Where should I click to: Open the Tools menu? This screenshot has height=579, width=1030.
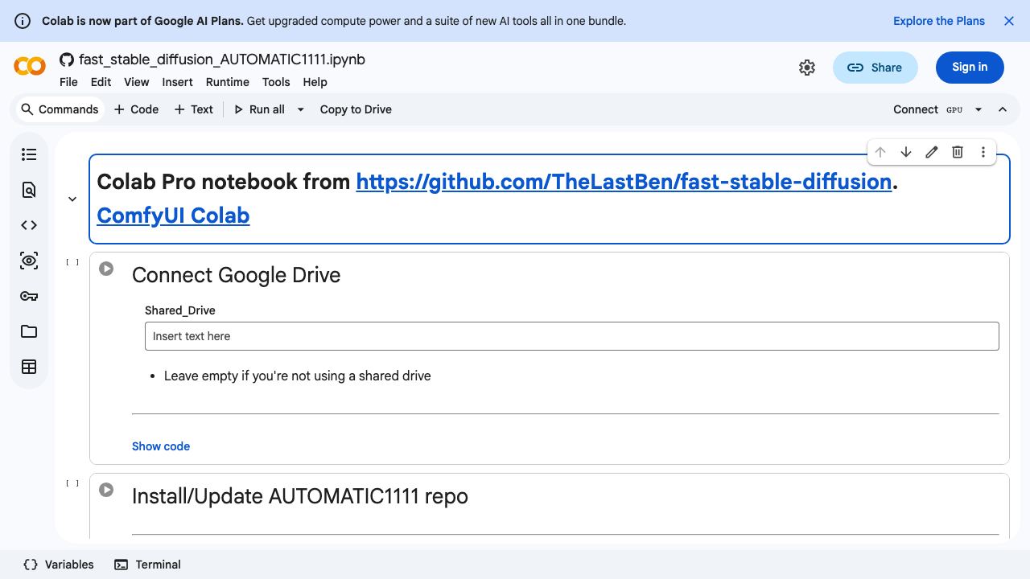pyautogui.click(x=276, y=82)
